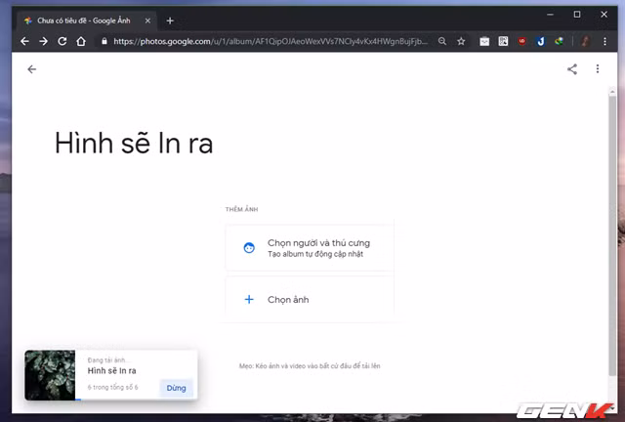Open the zoom magnifier icon in address bar
Screen dimensions: 625x422
(442, 41)
